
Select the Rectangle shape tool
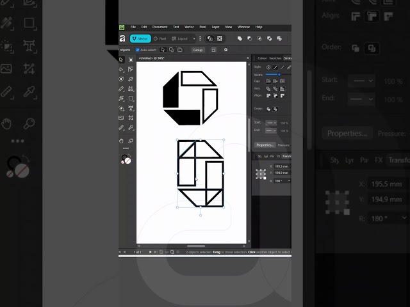(131, 98)
